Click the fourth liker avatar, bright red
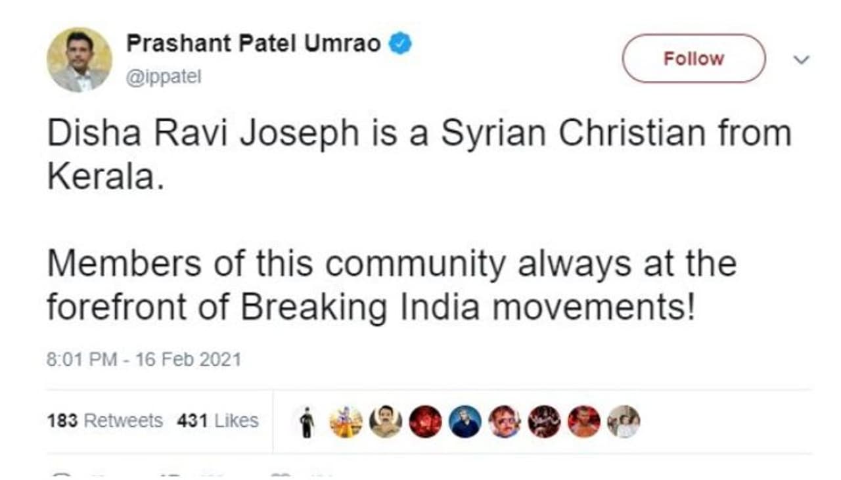This screenshot has height=480, width=841. coord(425,422)
